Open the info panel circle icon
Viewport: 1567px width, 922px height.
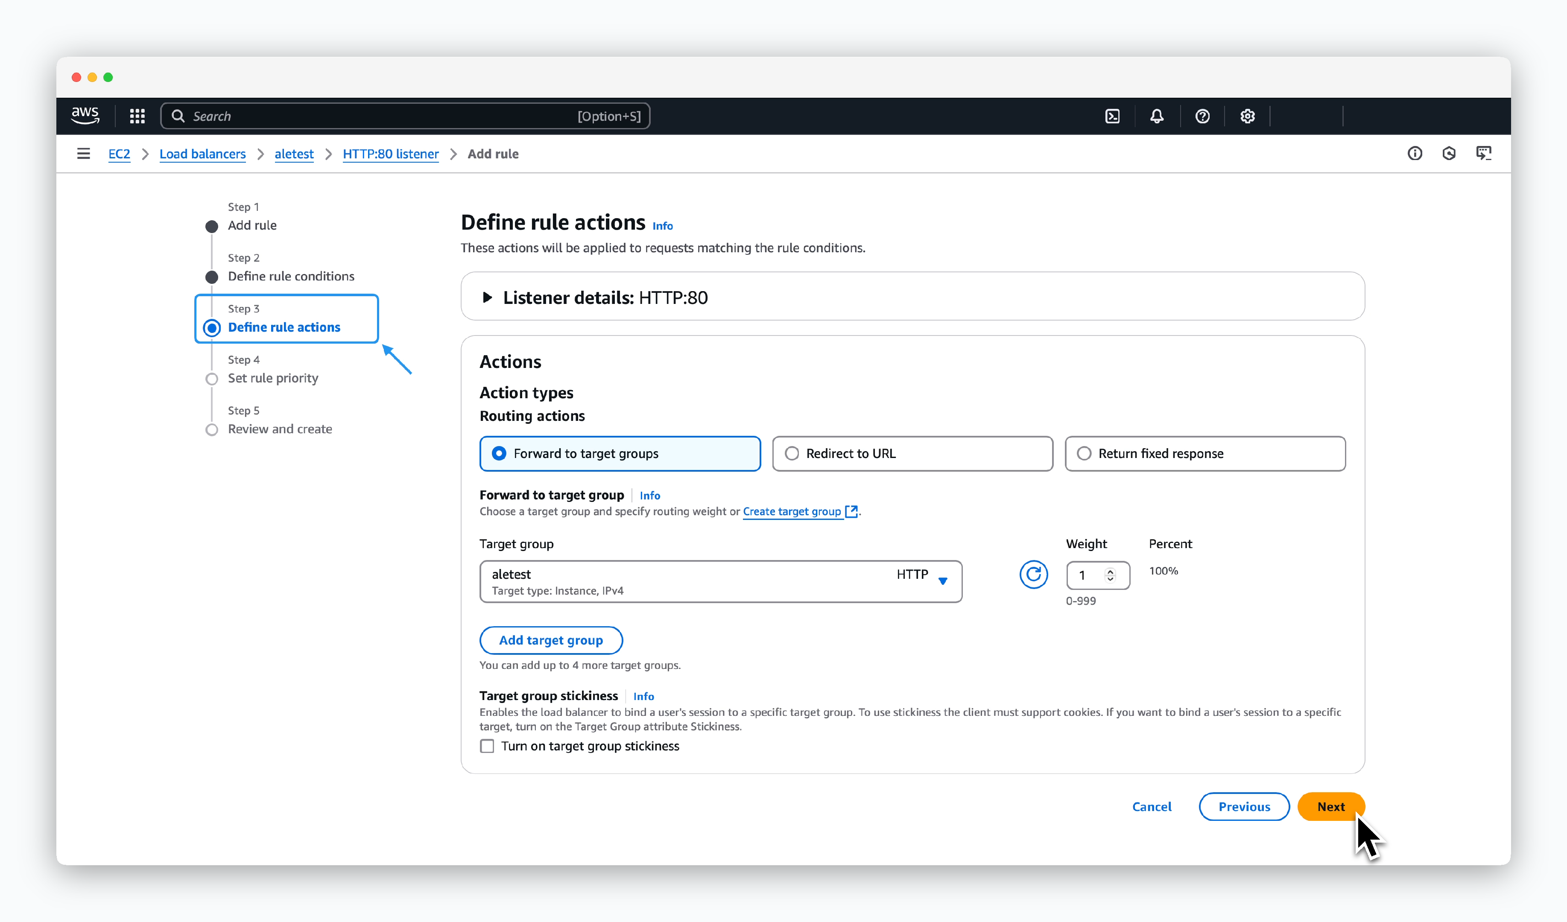[x=1415, y=154]
